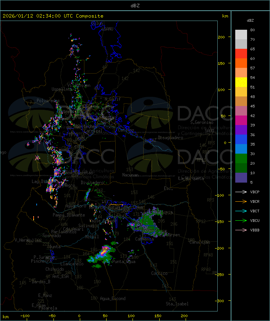Click the Punta_Agua map label
270x321 pixels.
[124, 262]
